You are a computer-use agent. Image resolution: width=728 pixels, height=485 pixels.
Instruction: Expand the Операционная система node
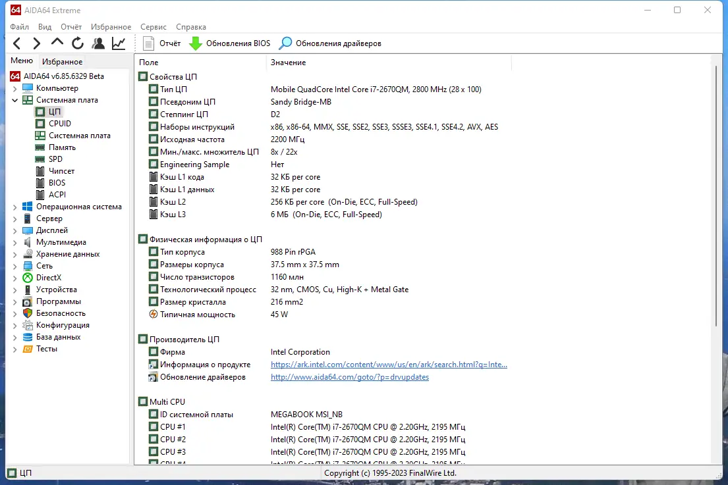click(x=15, y=207)
